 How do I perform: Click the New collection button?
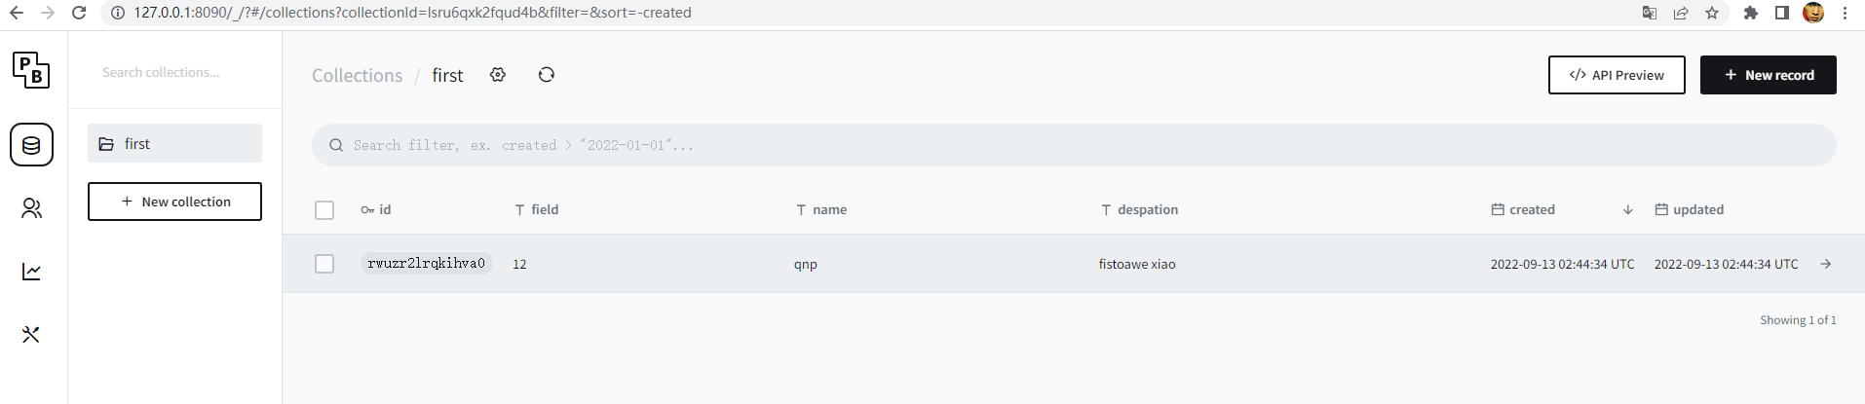click(x=175, y=202)
